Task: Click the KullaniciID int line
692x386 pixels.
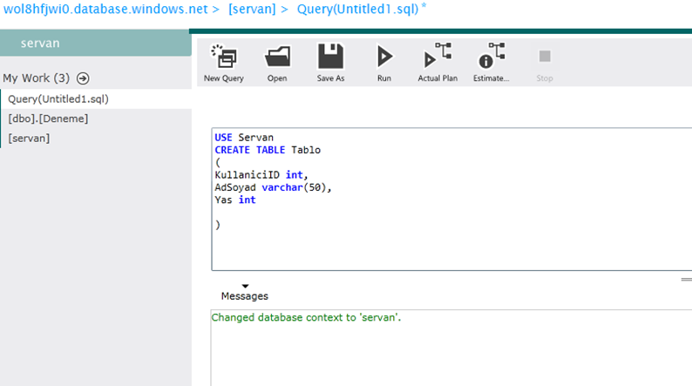Action: (261, 175)
